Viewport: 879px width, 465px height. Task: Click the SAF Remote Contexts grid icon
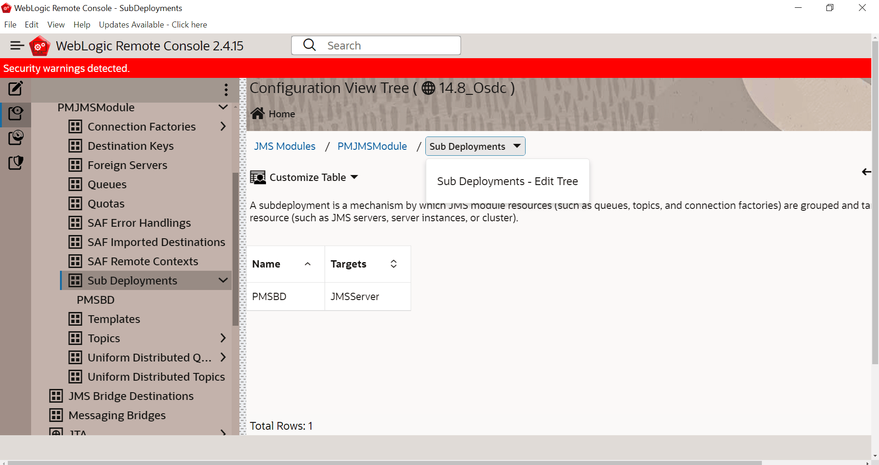tap(75, 261)
